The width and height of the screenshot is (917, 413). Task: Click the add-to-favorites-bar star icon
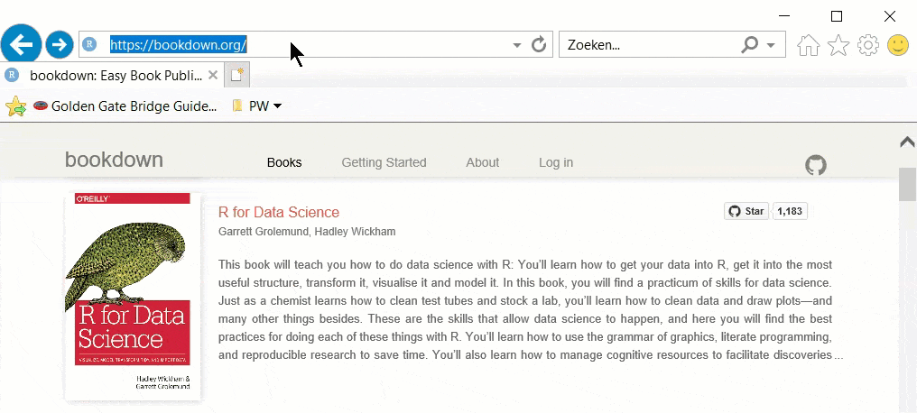click(x=16, y=106)
